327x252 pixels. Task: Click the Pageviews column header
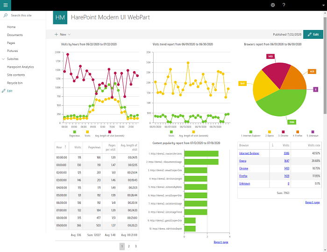click(x=94, y=147)
